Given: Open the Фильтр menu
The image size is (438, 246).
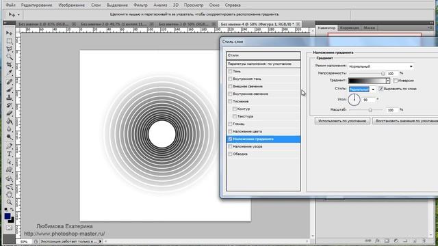Looking at the screenshot, I should coord(140,5).
